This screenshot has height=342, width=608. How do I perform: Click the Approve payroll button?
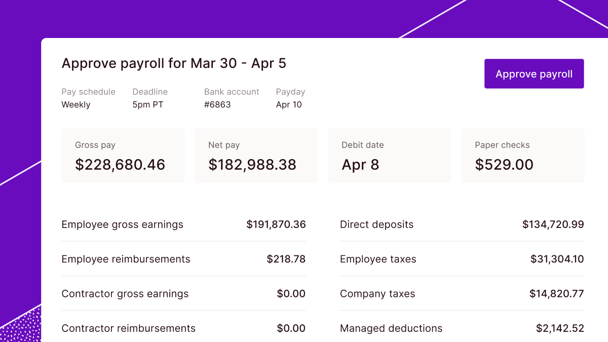click(x=534, y=74)
